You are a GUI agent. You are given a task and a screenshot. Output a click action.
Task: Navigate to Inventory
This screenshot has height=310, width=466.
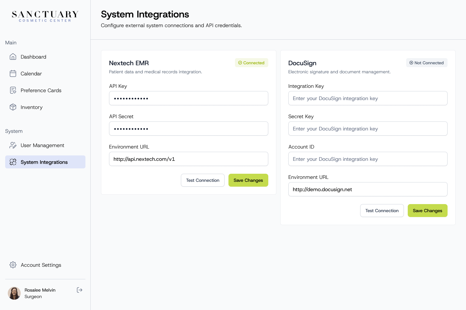[x=45, y=107]
